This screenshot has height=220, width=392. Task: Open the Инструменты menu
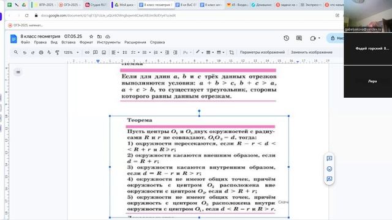(109, 42)
